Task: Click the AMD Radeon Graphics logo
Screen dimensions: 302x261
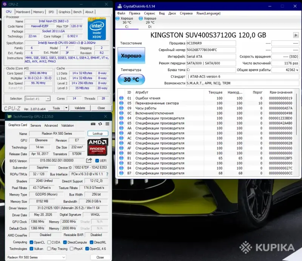Action: [x=98, y=147]
